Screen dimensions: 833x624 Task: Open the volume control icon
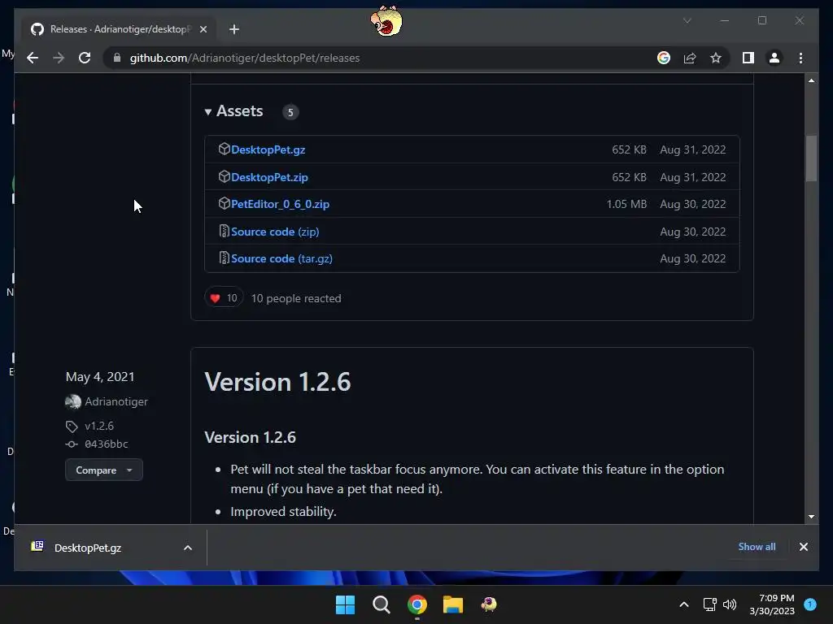pos(730,604)
